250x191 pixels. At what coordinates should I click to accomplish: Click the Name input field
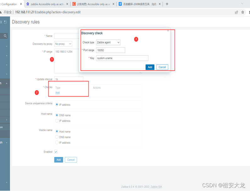click(x=67, y=36)
